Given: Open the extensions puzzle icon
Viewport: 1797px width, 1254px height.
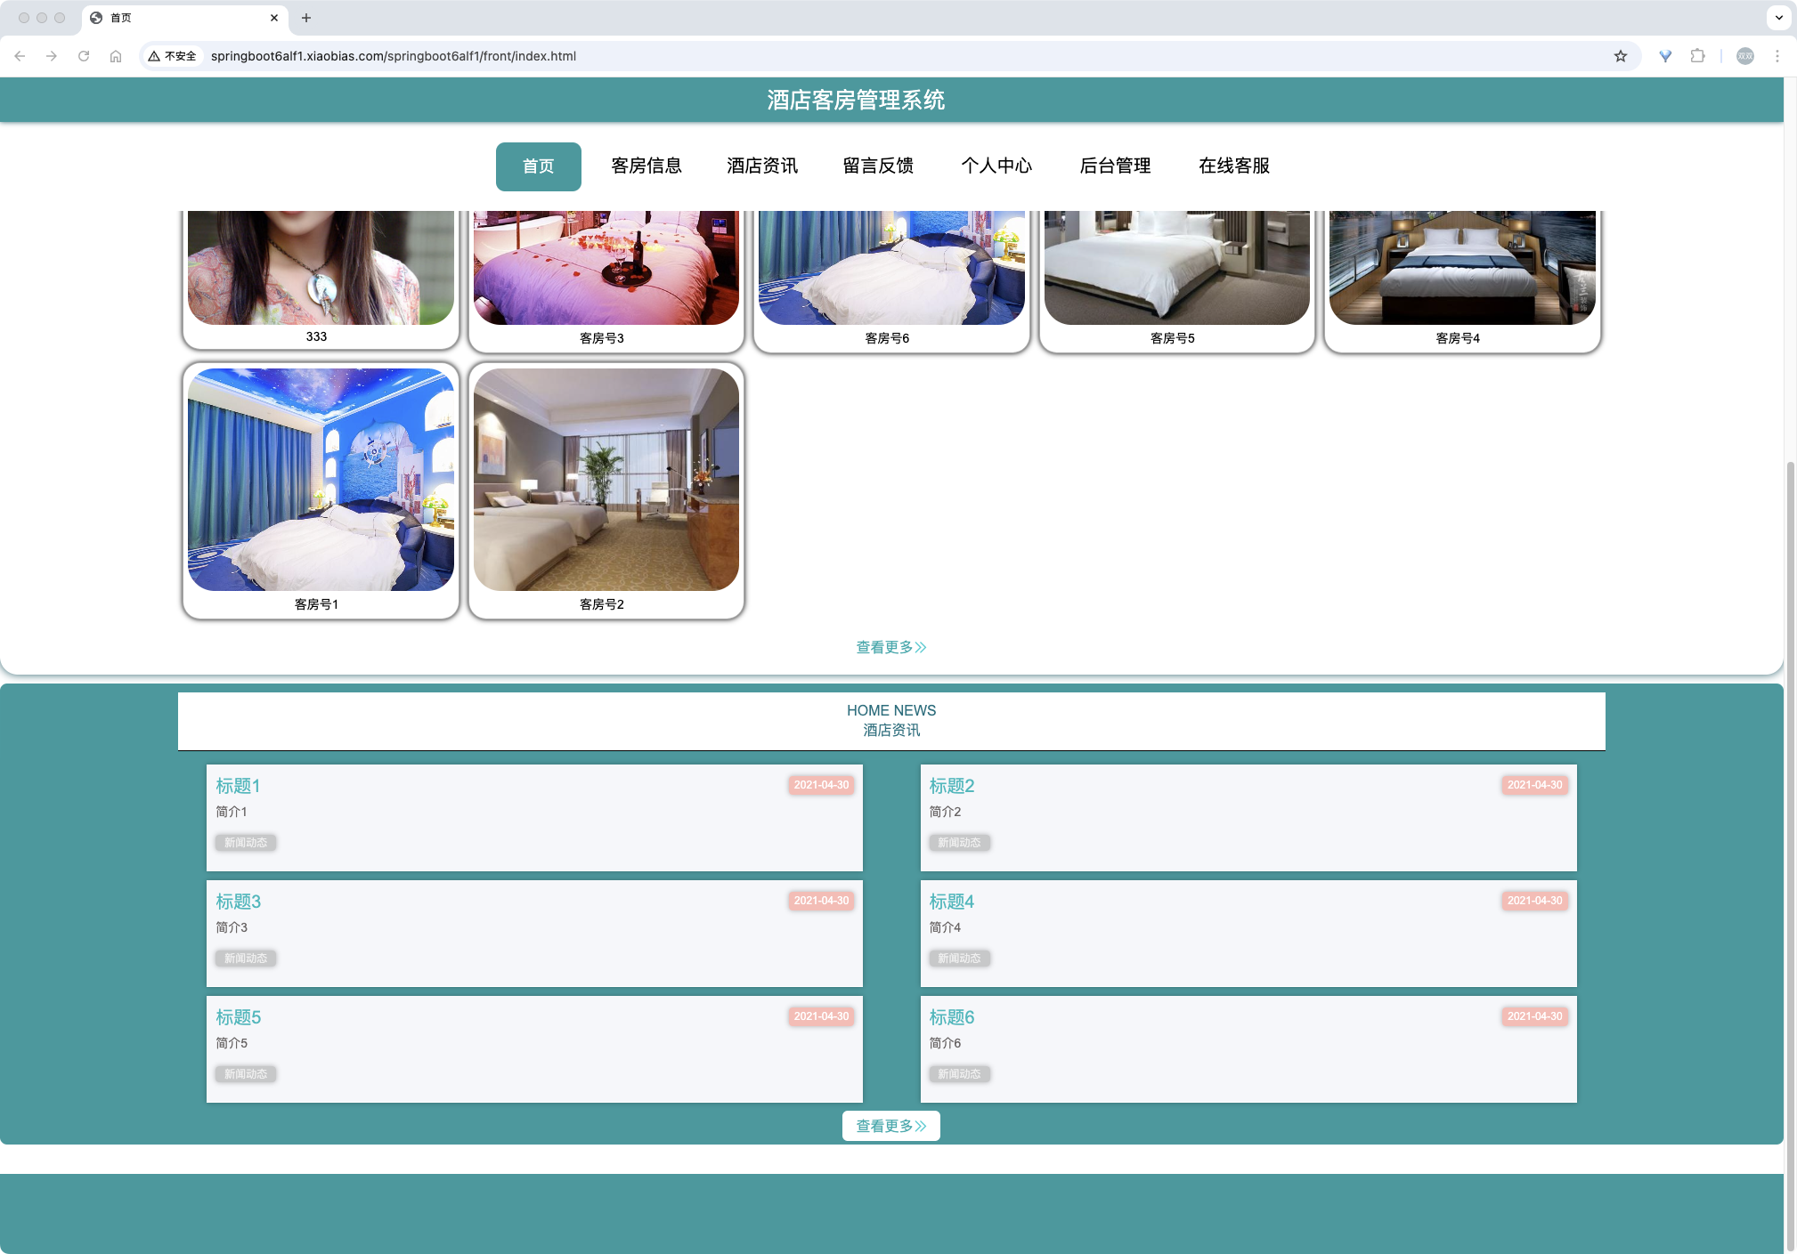Looking at the screenshot, I should [x=1697, y=56].
